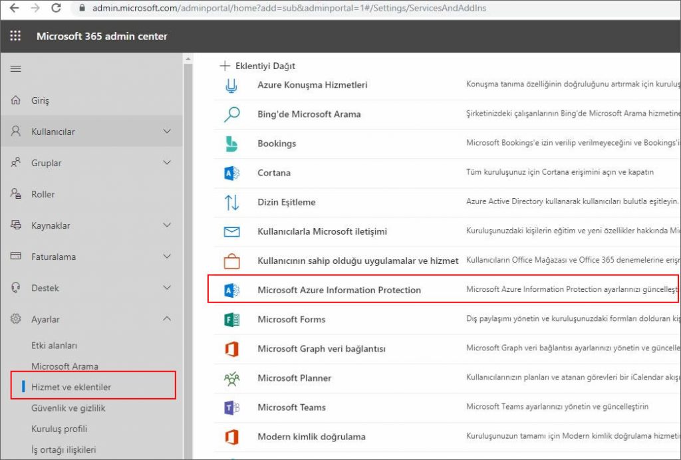This screenshot has height=460, width=681.
Task: Click the Bookings app icon
Action: pos(231,144)
